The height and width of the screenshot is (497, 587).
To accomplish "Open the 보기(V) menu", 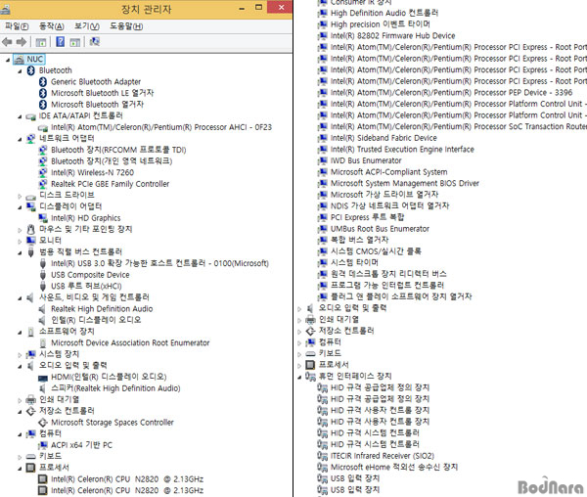I will [x=87, y=26].
